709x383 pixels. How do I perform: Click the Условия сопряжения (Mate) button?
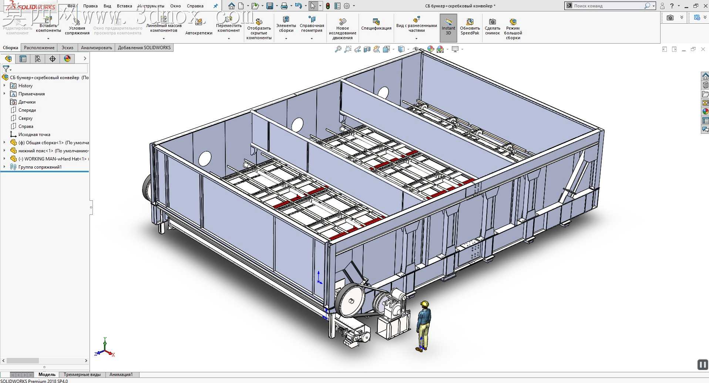pyautogui.click(x=77, y=26)
